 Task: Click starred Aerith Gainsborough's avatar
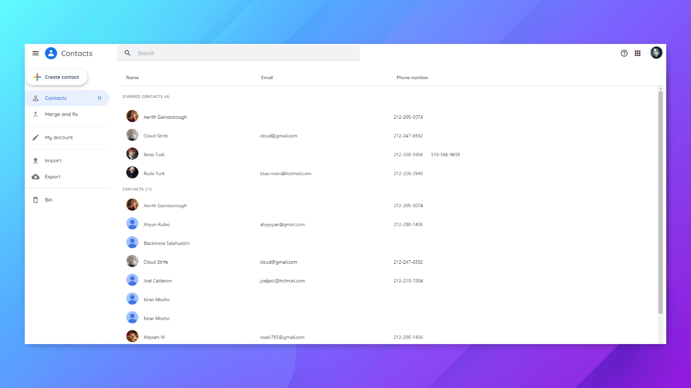click(x=132, y=116)
